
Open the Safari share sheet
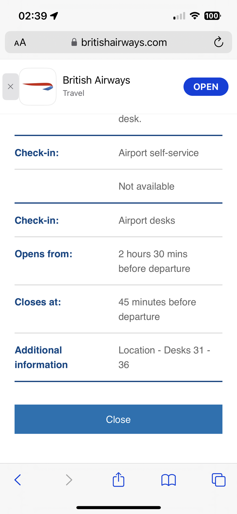(118, 480)
